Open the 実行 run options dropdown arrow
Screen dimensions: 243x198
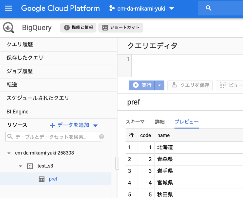159,85
